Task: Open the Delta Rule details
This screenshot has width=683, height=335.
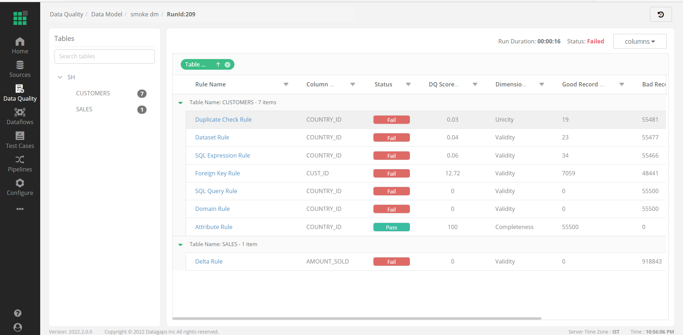Action: [209, 261]
